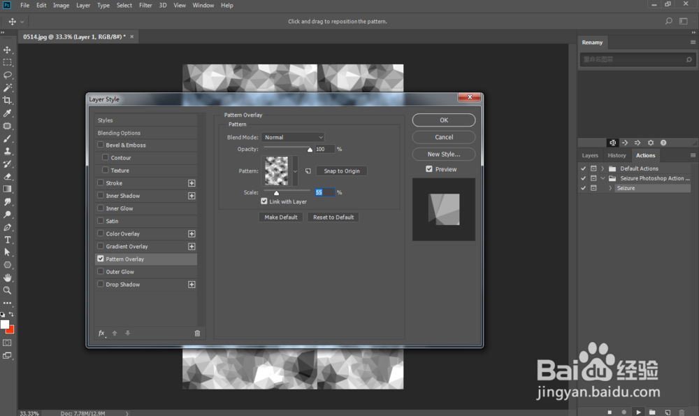The height and width of the screenshot is (416, 699).
Task: Select the Brush tool
Action: tap(7, 138)
